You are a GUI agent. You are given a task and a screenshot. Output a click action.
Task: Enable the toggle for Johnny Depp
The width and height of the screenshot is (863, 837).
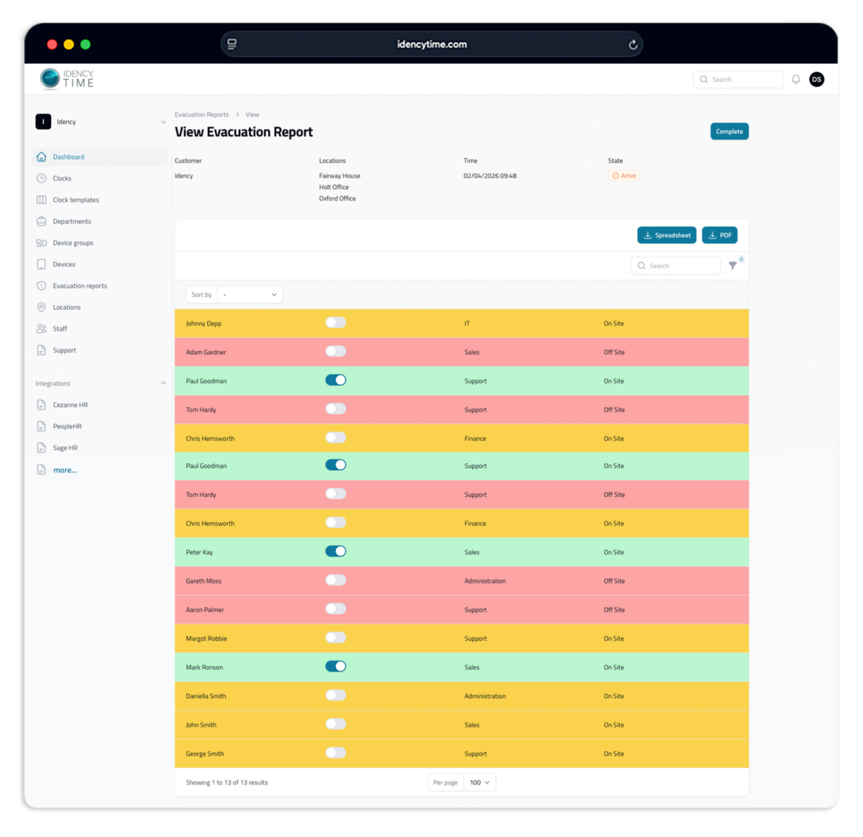click(335, 322)
